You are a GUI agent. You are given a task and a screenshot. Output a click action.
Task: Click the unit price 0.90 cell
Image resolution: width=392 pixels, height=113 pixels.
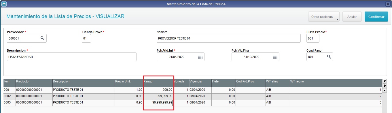pyautogui.click(x=129, y=103)
